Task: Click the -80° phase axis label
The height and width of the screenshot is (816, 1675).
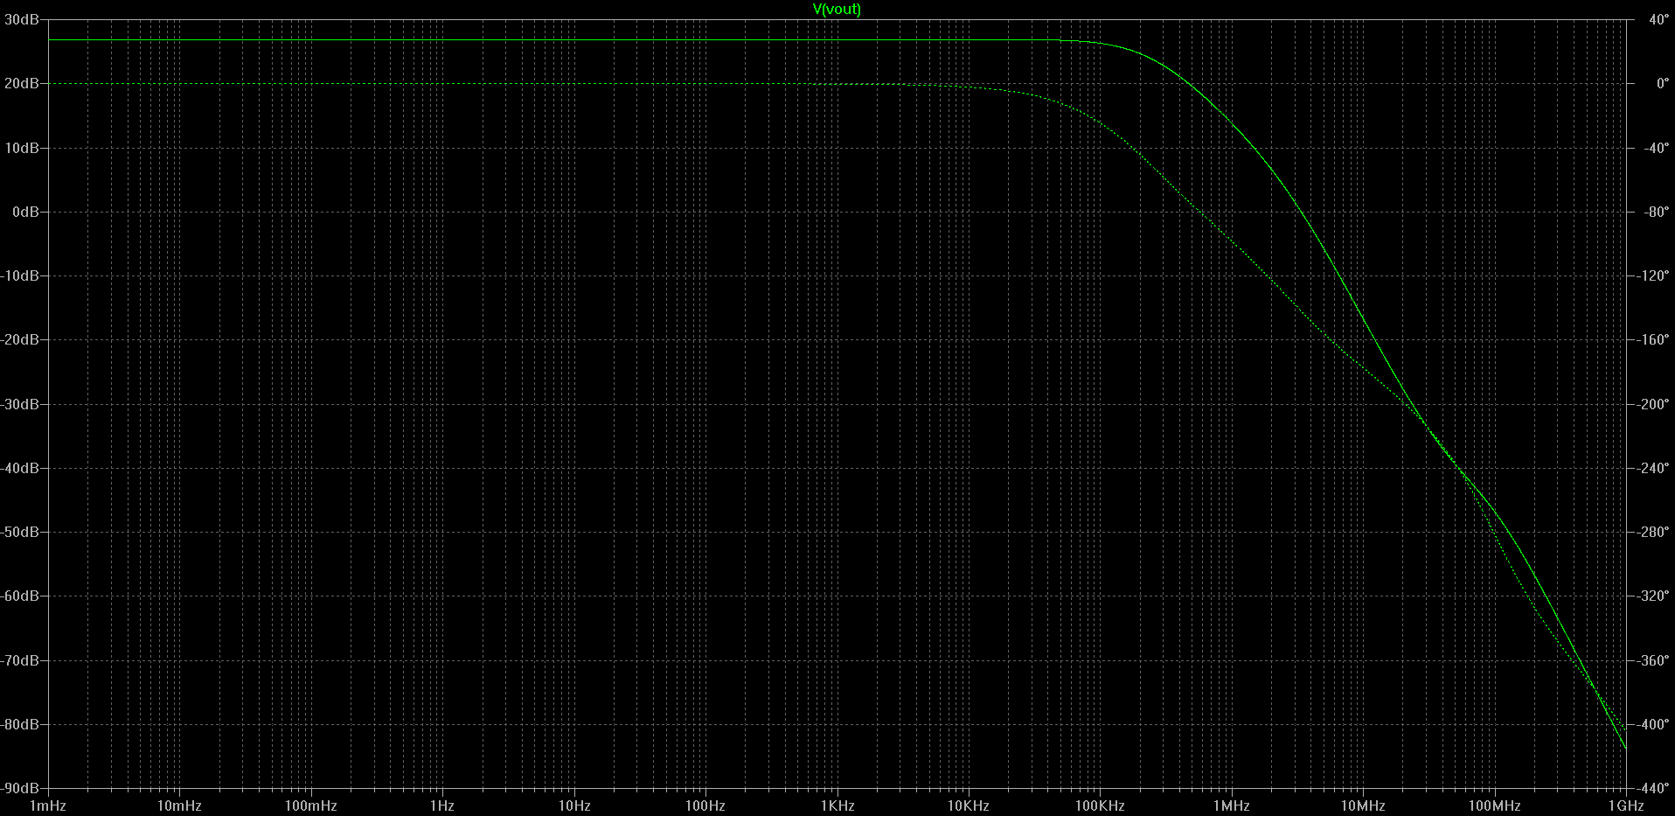Action: (1656, 212)
